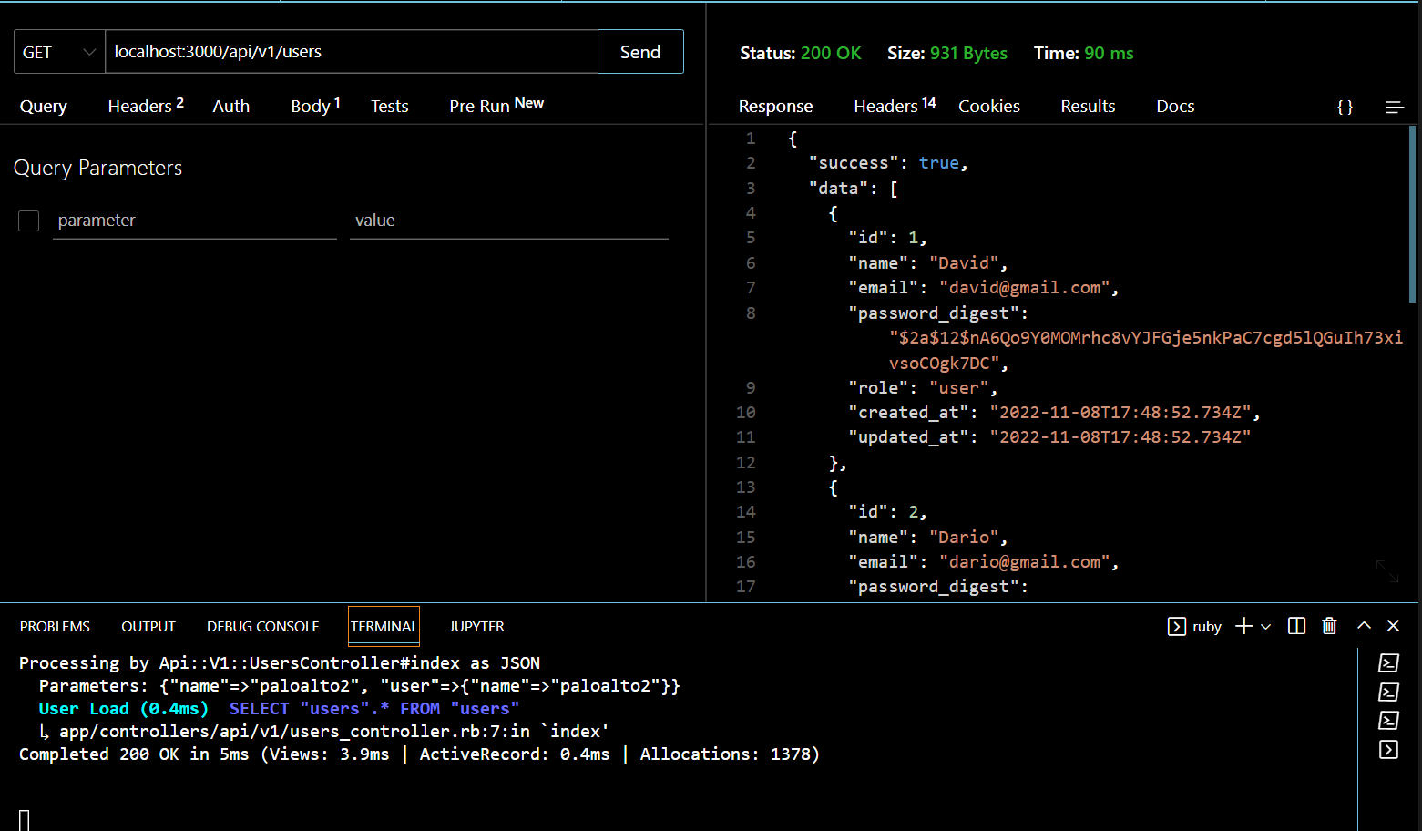Expand the Headers 14 response section

click(x=888, y=106)
